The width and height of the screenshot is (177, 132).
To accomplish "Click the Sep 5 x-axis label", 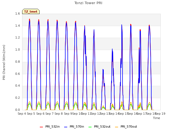I will (31, 114).
